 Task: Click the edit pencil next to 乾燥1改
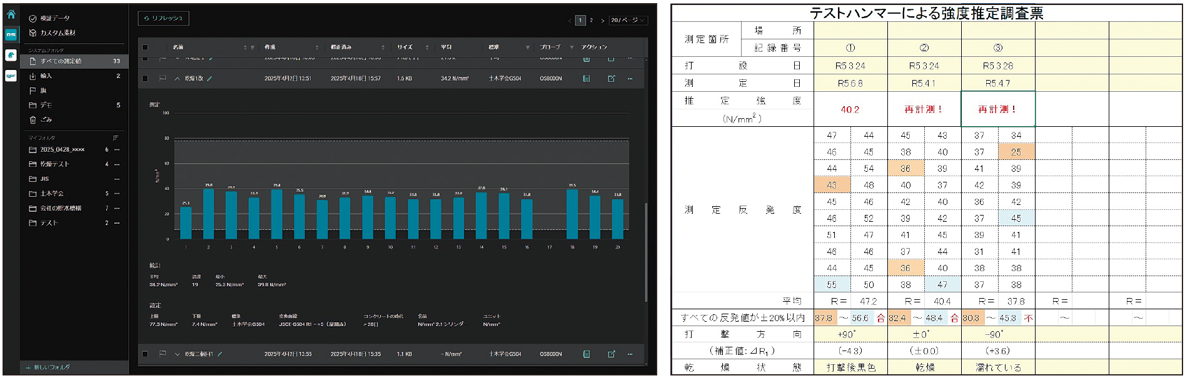tap(210, 79)
